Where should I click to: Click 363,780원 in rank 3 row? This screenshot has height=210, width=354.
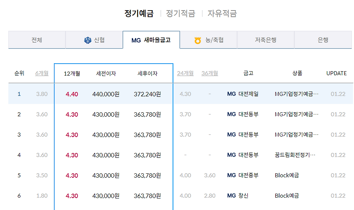147,135
